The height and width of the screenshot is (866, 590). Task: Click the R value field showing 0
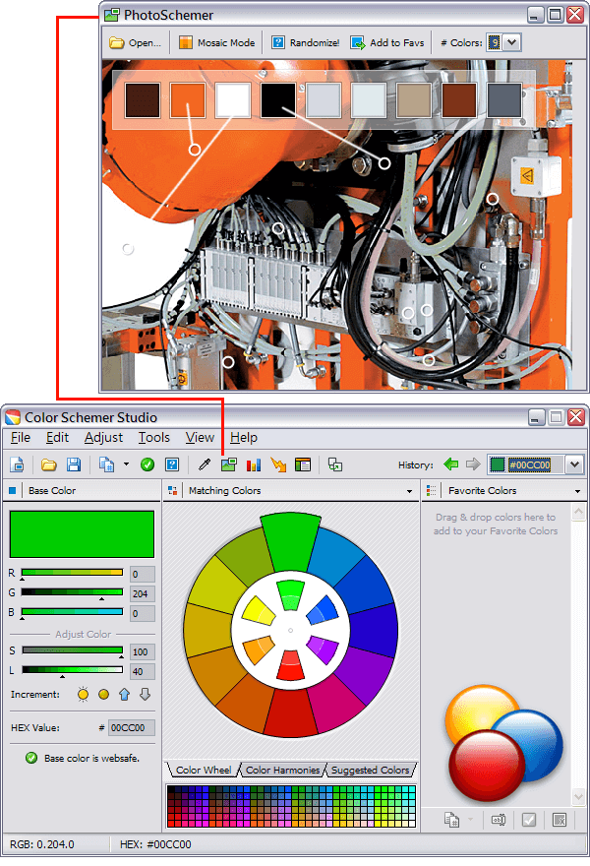click(x=143, y=575)
